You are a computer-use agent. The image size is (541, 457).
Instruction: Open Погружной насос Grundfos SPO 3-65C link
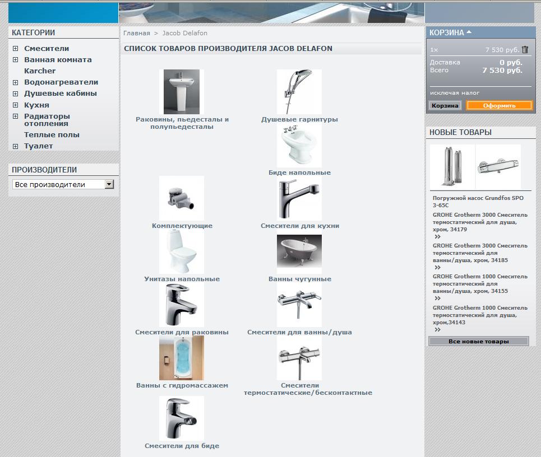point(478,202)
